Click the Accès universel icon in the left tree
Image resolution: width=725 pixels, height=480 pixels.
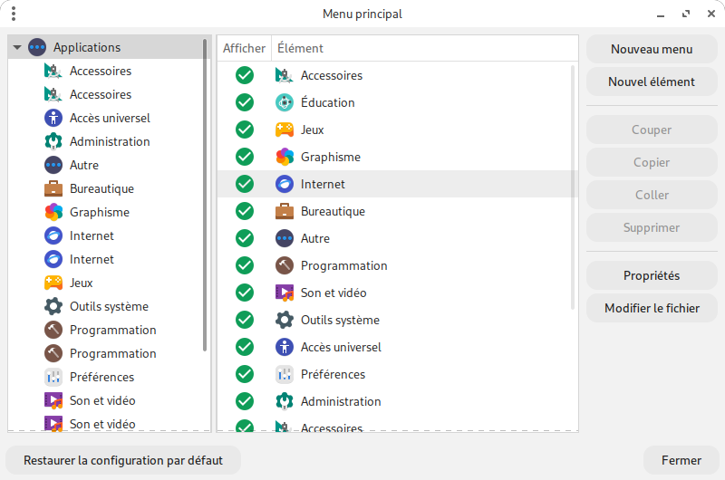pyautogui.click(x=53, y=118)
